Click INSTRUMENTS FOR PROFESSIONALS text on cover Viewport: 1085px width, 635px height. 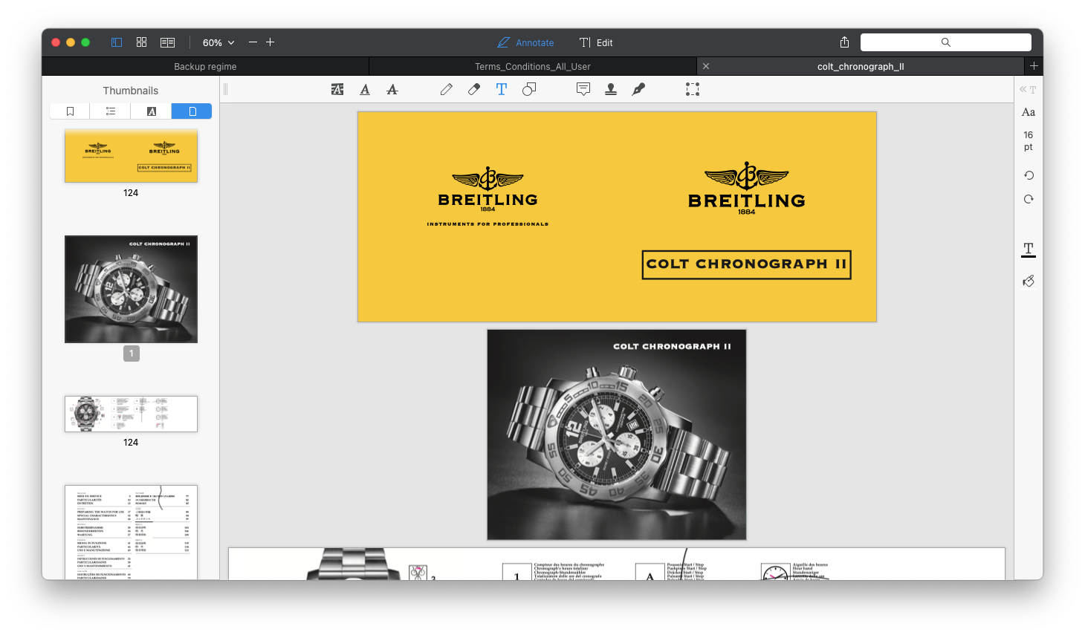488,224
